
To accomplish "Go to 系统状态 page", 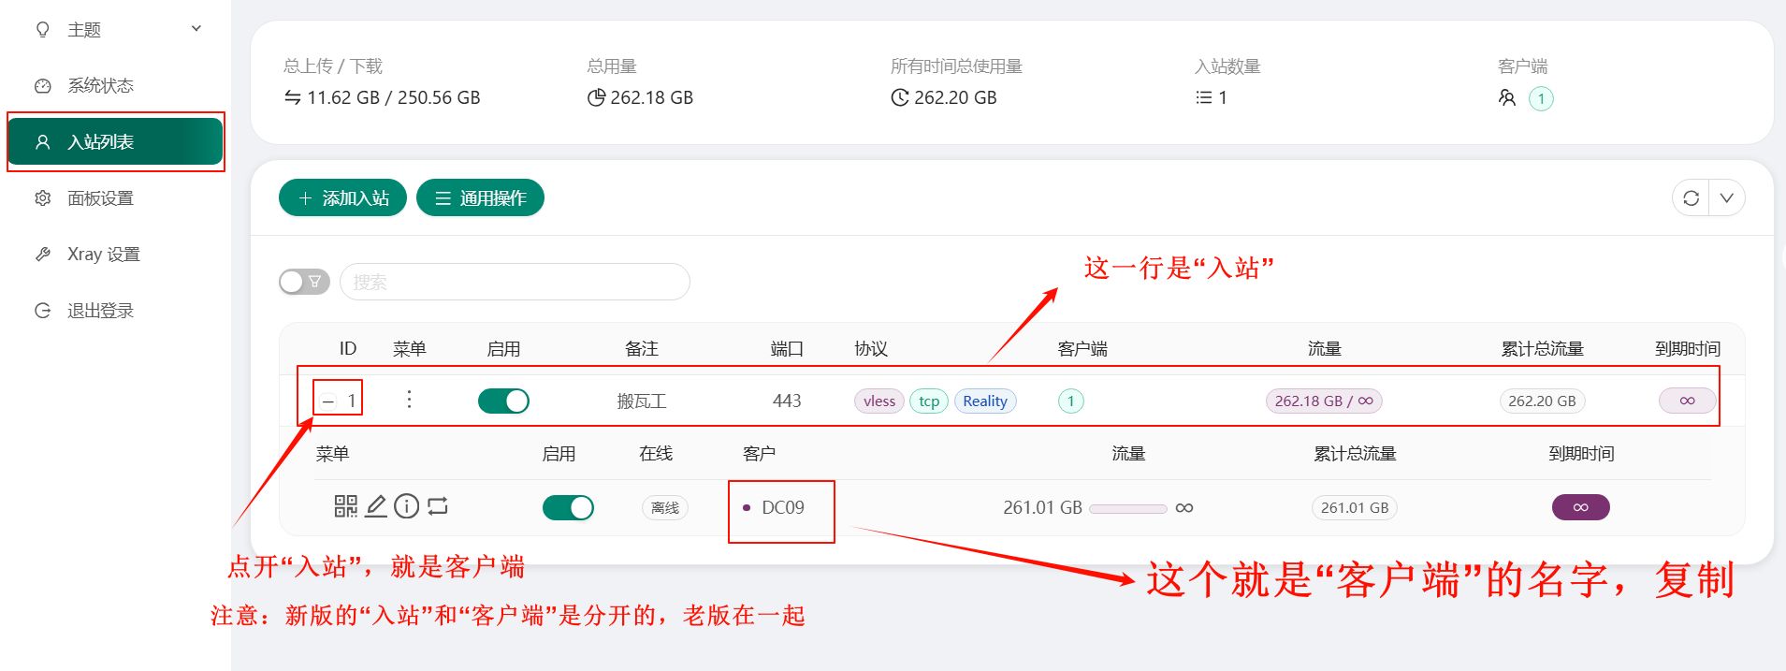I will 115,85.
